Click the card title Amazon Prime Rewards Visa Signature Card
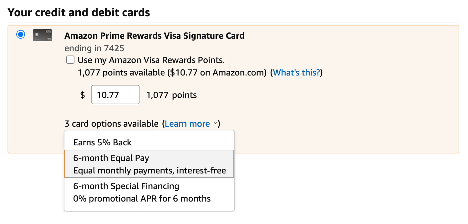 (154, 36)
